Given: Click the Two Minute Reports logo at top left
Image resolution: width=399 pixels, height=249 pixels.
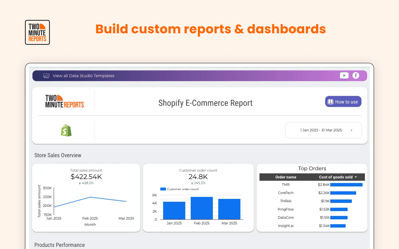Looking at the screenshot, I should (37, 32).
